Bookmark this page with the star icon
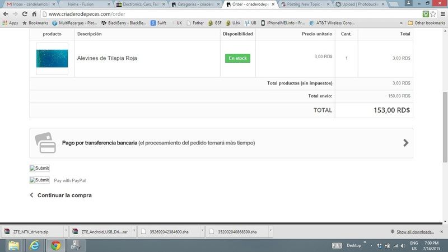Viewport: 448px width, 252px height. click(433, 13)
